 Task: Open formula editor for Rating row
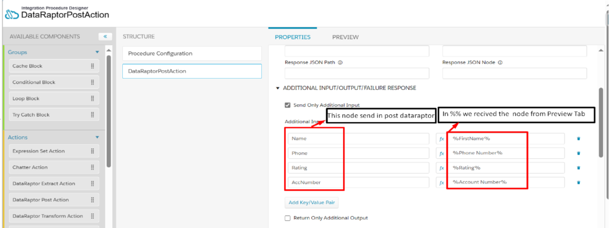tap(442, 168)
